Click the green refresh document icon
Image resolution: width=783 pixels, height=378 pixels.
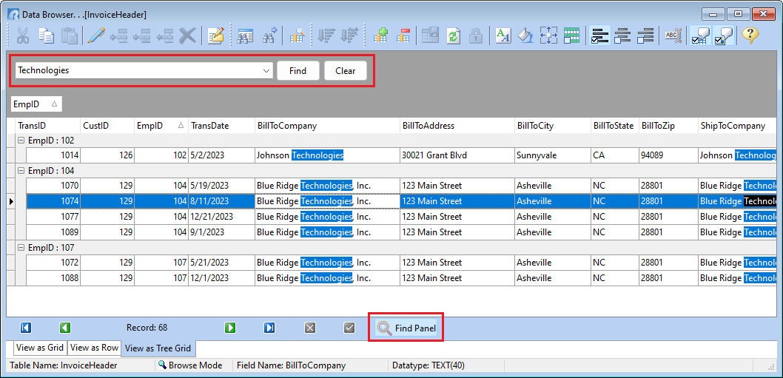click(453, 36)
